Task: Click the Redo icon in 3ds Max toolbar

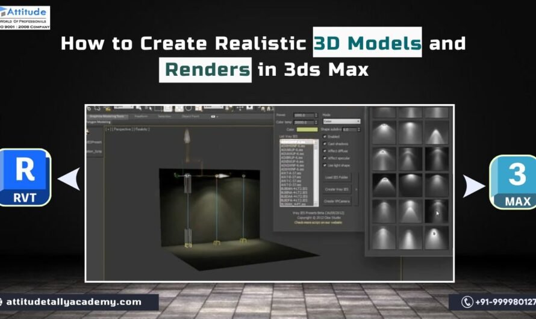Action: point(98,108)
